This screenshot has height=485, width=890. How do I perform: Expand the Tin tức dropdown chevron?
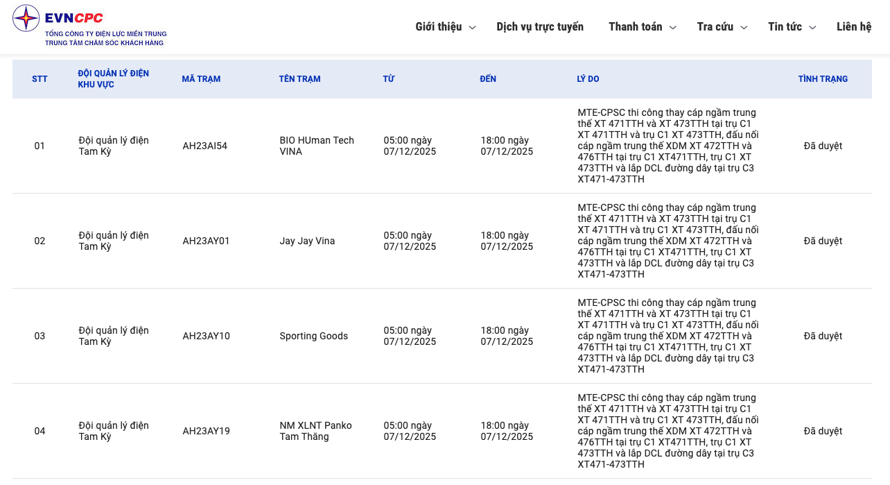coord(812,28)
